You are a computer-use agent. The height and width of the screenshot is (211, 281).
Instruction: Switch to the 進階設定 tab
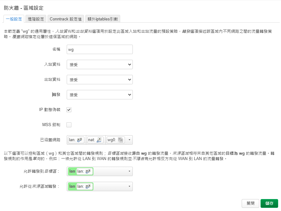[36, 19]
